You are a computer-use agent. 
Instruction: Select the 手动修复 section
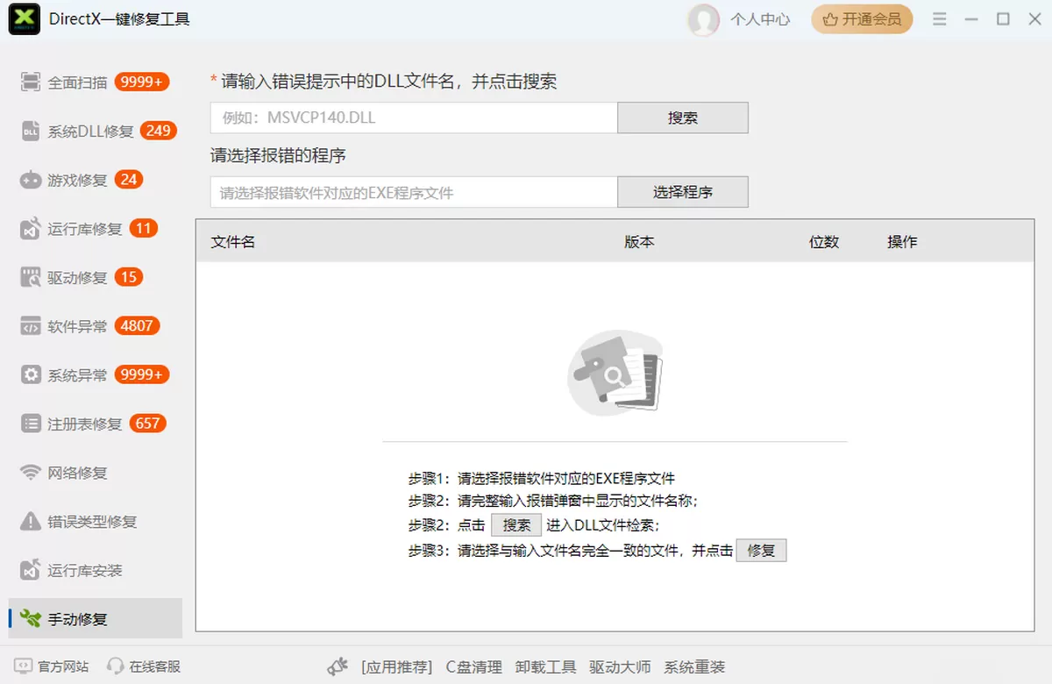pos(95,619)
